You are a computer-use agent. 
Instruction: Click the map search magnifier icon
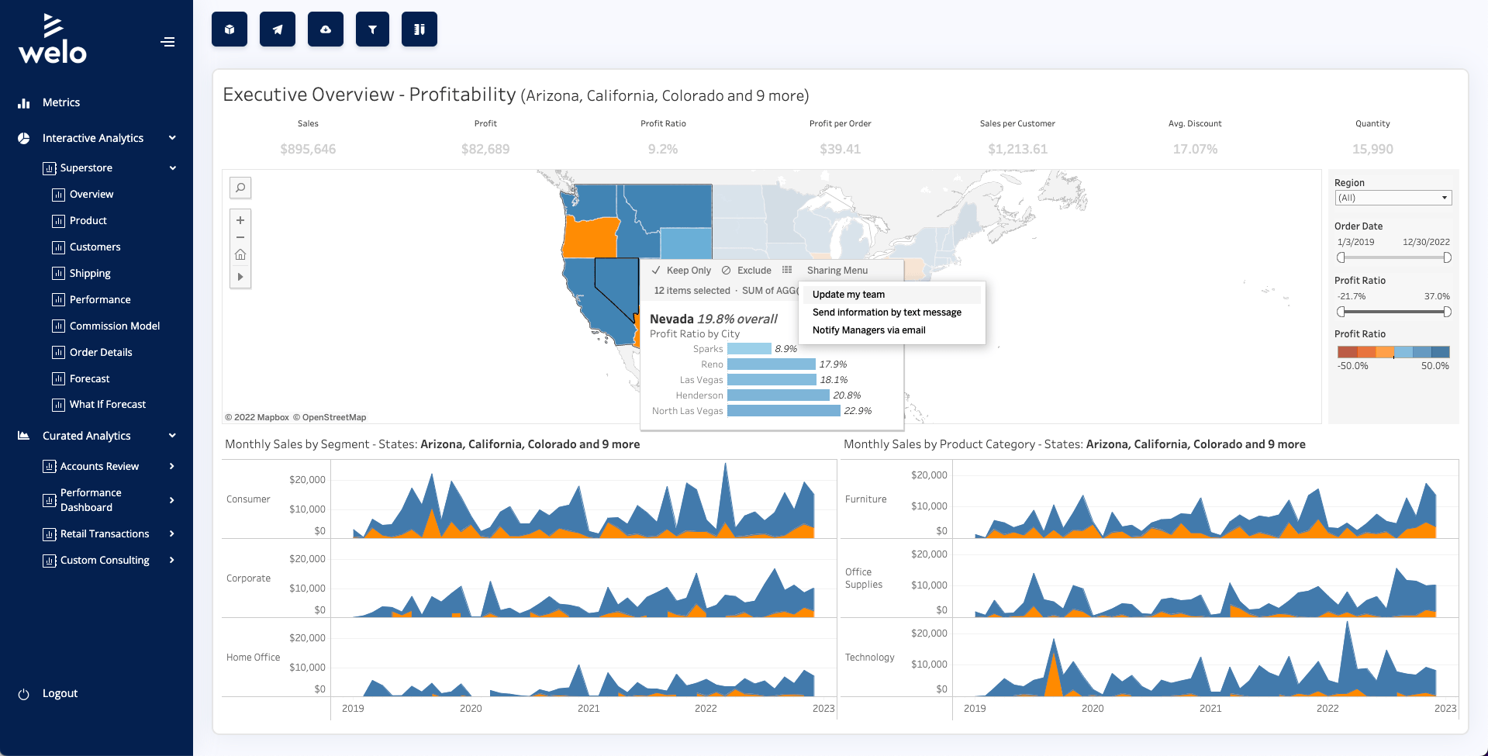click(240, 188)
